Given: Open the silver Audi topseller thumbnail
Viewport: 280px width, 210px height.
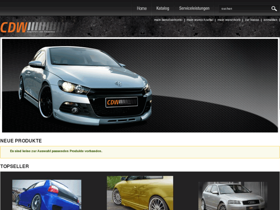Looking at the screenshot, I should [x=233, y=196].
